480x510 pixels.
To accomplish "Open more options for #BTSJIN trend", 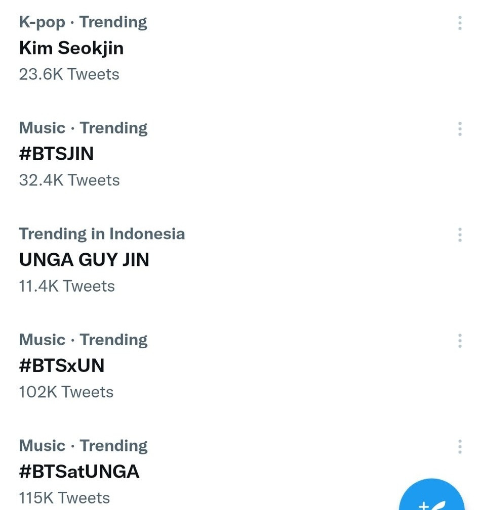I will tap(460, 129).
